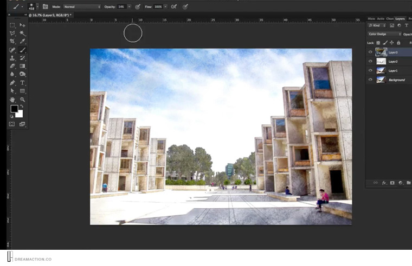Filter layers by pixel layers icon
This screenshot has width=412, height=266.
[x=392, y=25]
